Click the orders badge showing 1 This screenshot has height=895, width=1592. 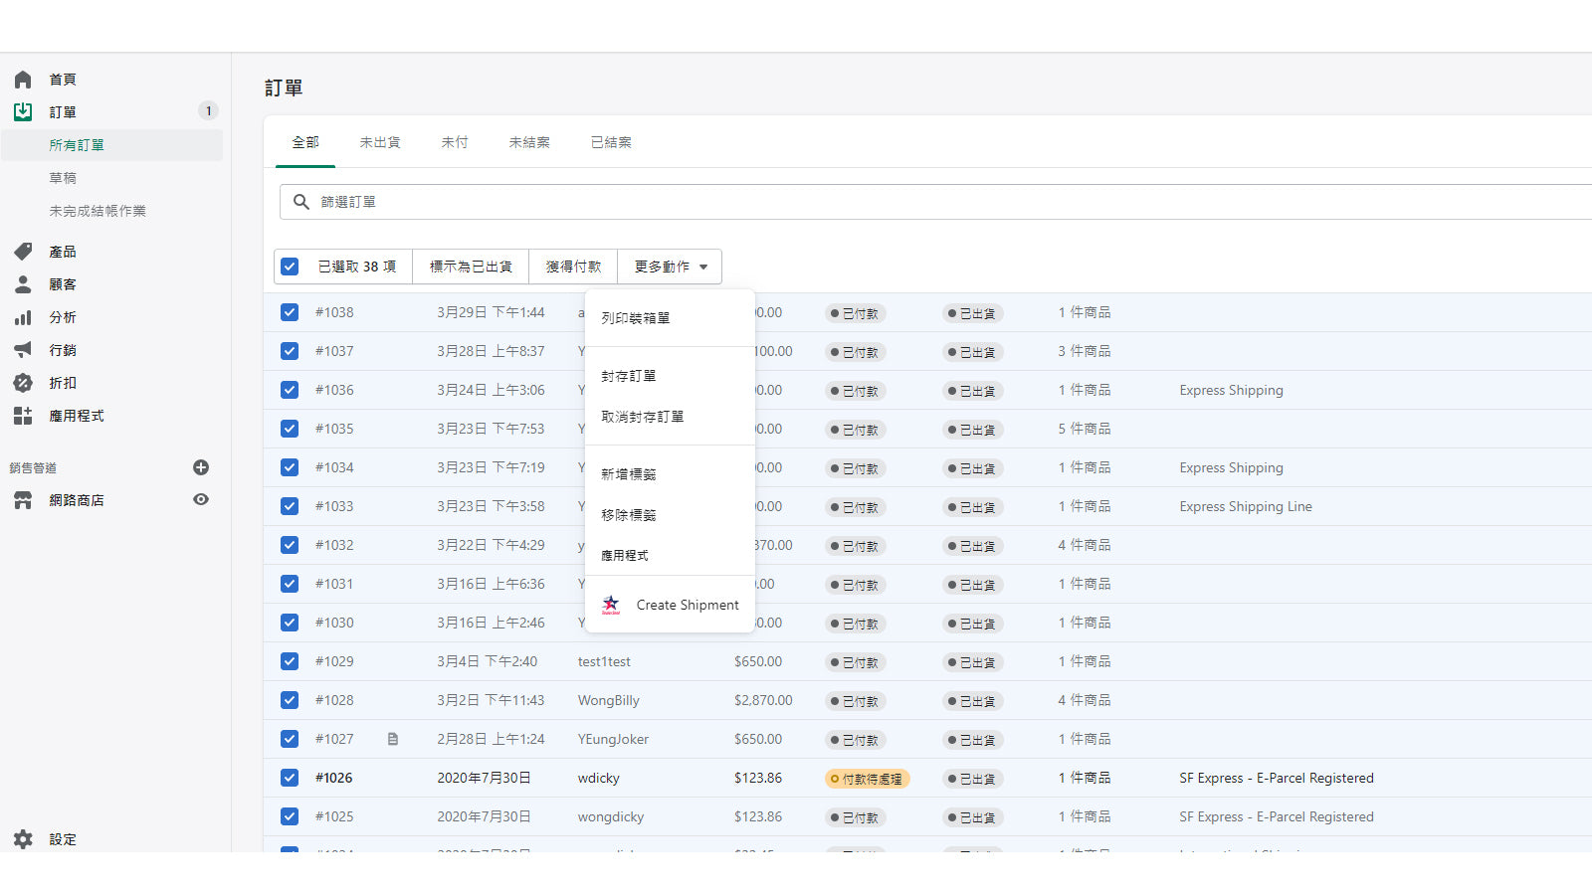click(208, 111)
